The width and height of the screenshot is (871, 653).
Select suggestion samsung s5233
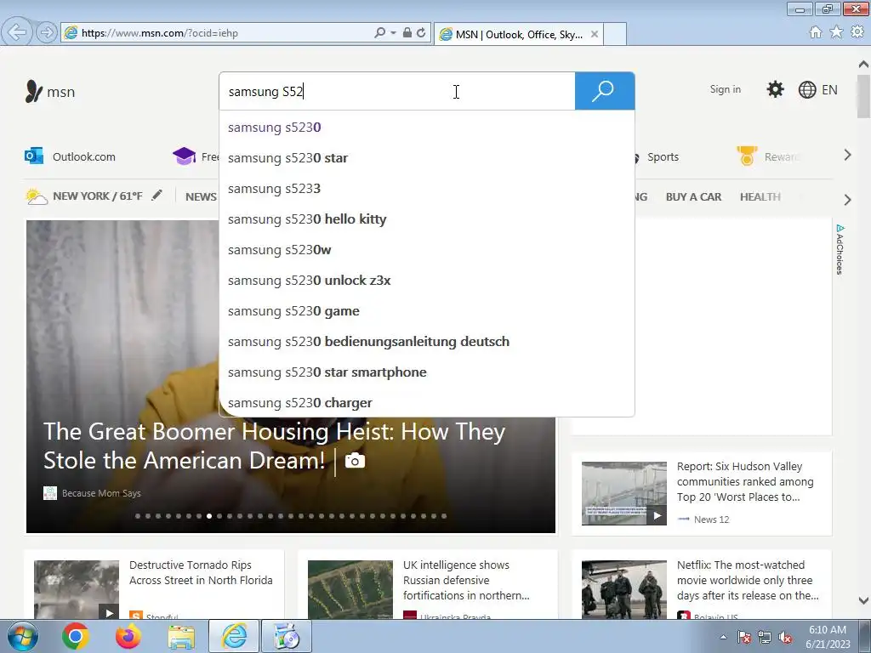click(x=427, y=189)
